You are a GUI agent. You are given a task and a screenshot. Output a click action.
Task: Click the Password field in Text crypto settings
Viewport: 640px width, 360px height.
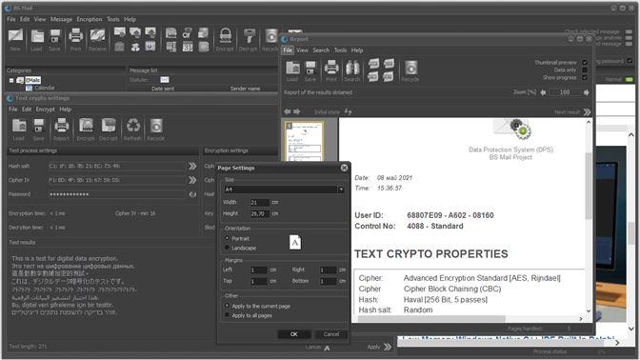coord(117,194)
